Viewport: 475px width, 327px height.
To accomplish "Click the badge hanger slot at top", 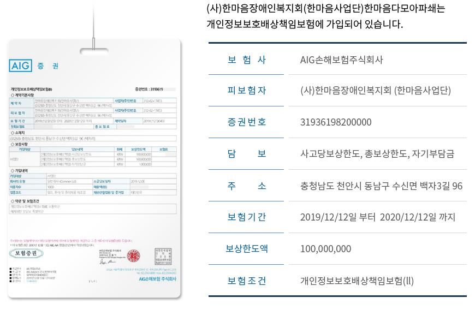I will pos(94,53).
